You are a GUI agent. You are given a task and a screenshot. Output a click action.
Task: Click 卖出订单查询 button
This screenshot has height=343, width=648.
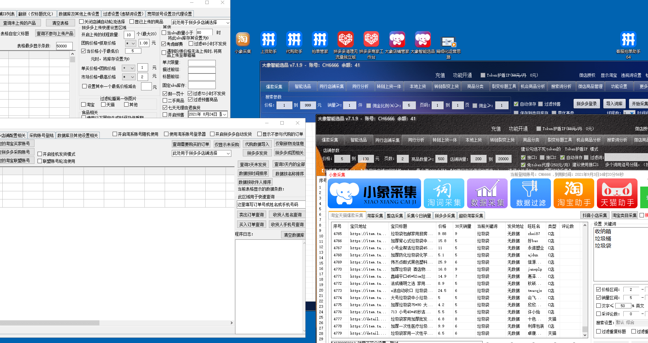pos(251,215)
